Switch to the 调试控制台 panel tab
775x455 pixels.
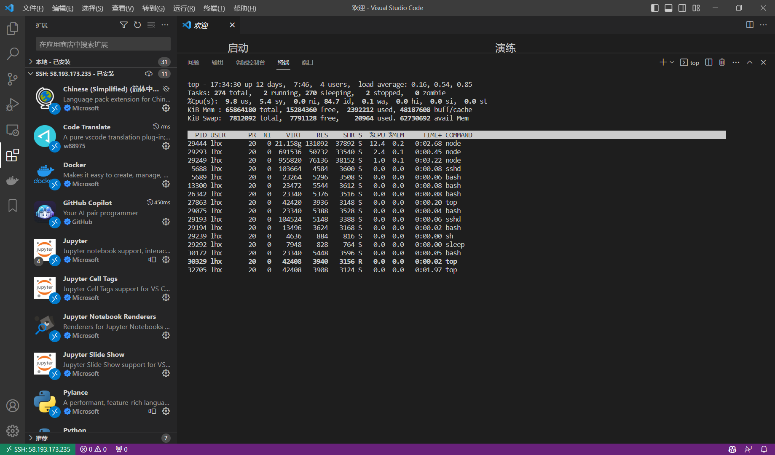tap(250, 62)
